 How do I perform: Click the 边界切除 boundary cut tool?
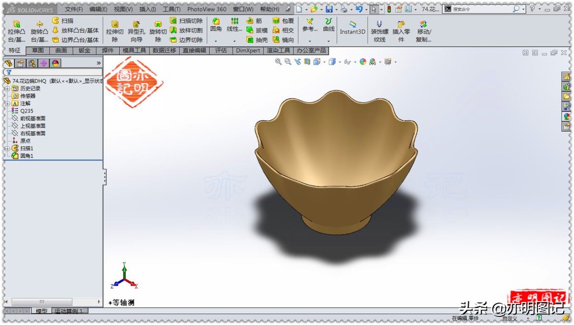click(x=186, y=40)
